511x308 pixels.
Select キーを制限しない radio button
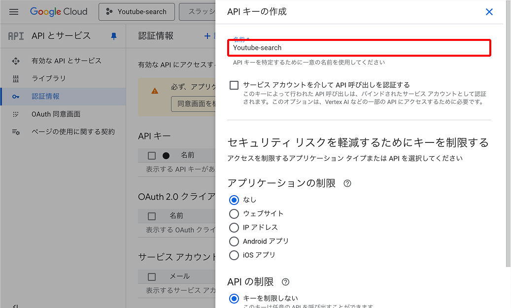(234, 299)
